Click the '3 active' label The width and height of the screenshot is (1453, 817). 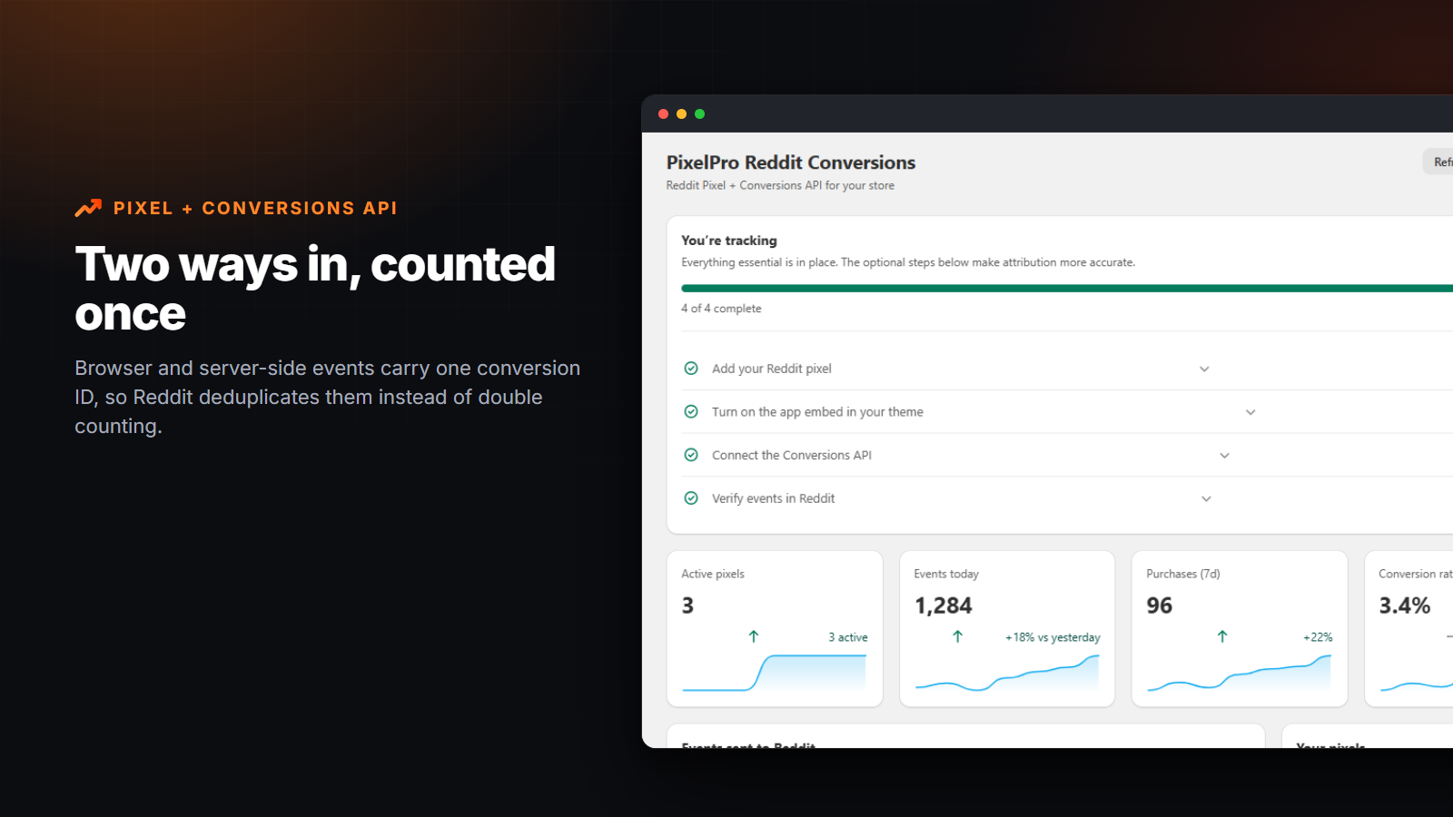(x=847, y=637)
